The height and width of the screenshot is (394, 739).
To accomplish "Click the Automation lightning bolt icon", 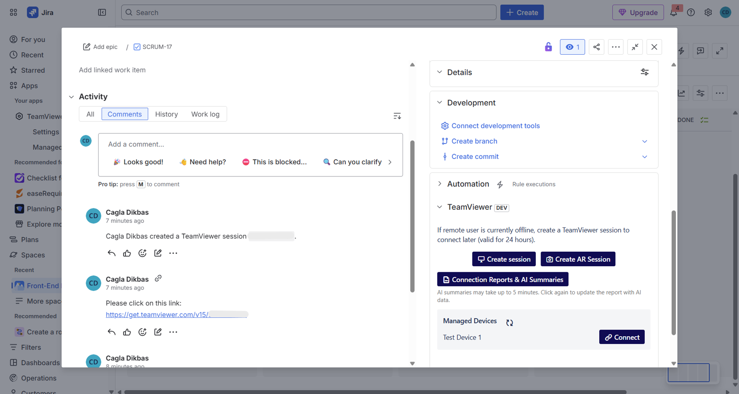I will 500,185.
